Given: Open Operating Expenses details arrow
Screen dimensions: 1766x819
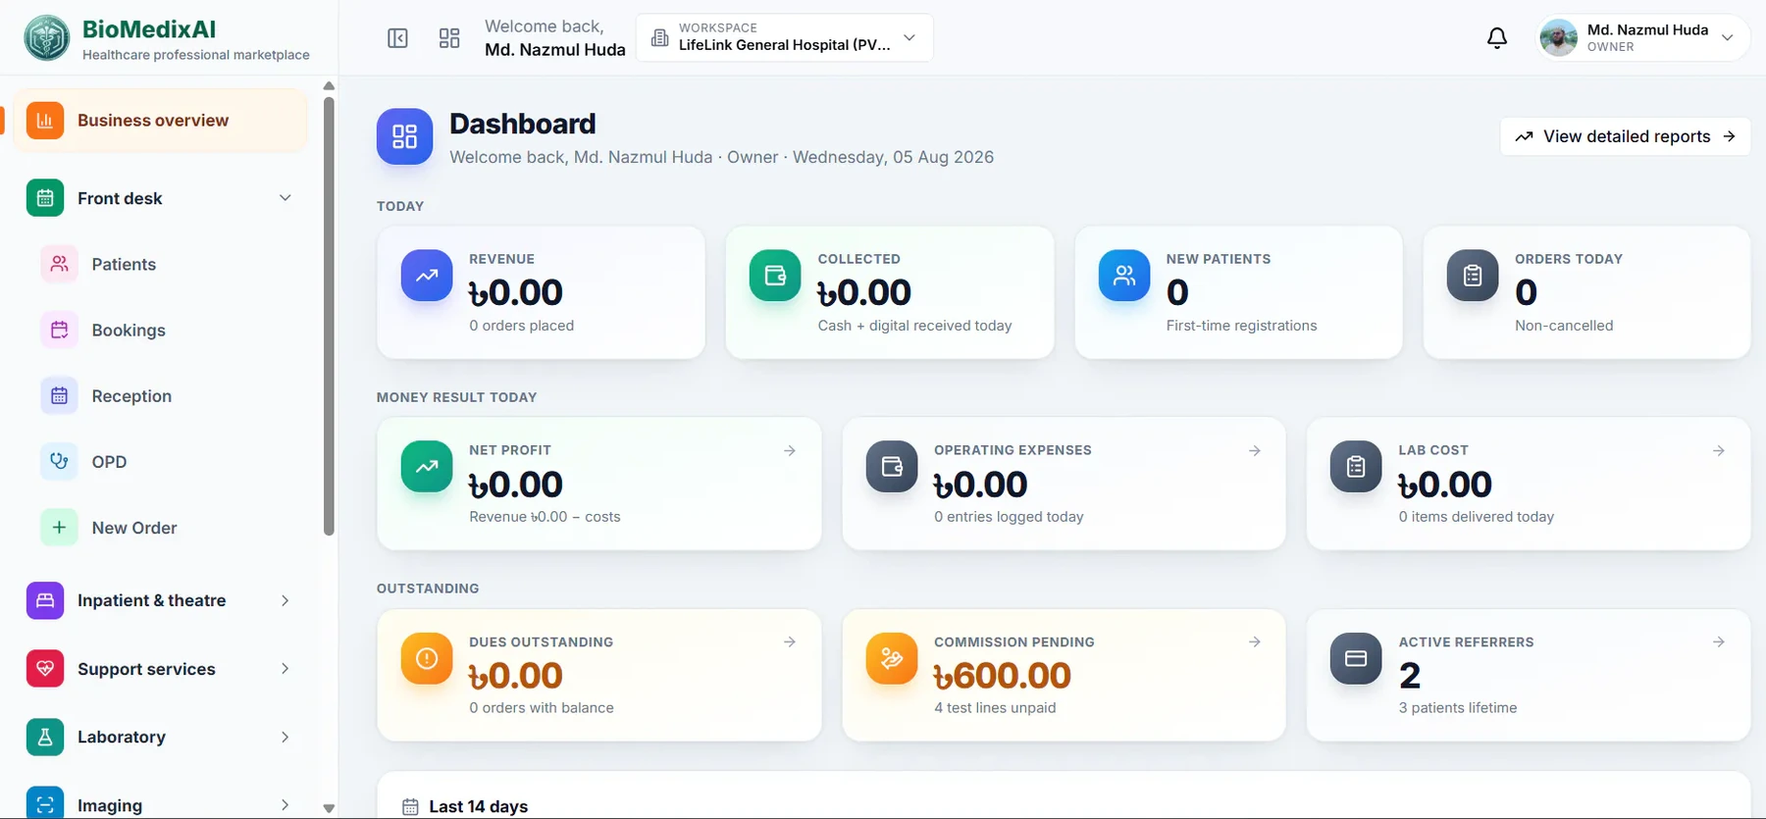Looking at the screenshot, I should coord(1255,450).
